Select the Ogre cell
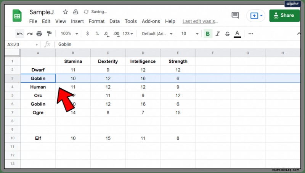 (x=38, y=113)
